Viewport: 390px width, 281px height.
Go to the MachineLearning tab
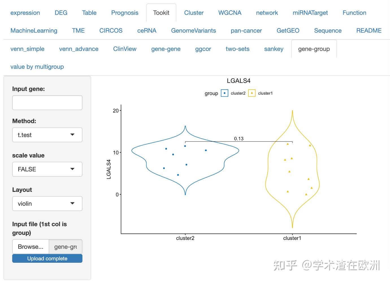[x=34, y=31]
